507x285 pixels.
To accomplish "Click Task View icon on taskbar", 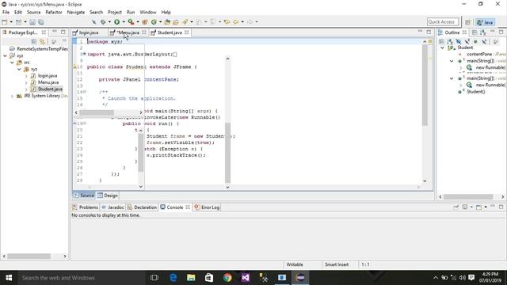I will coord(154,278).
